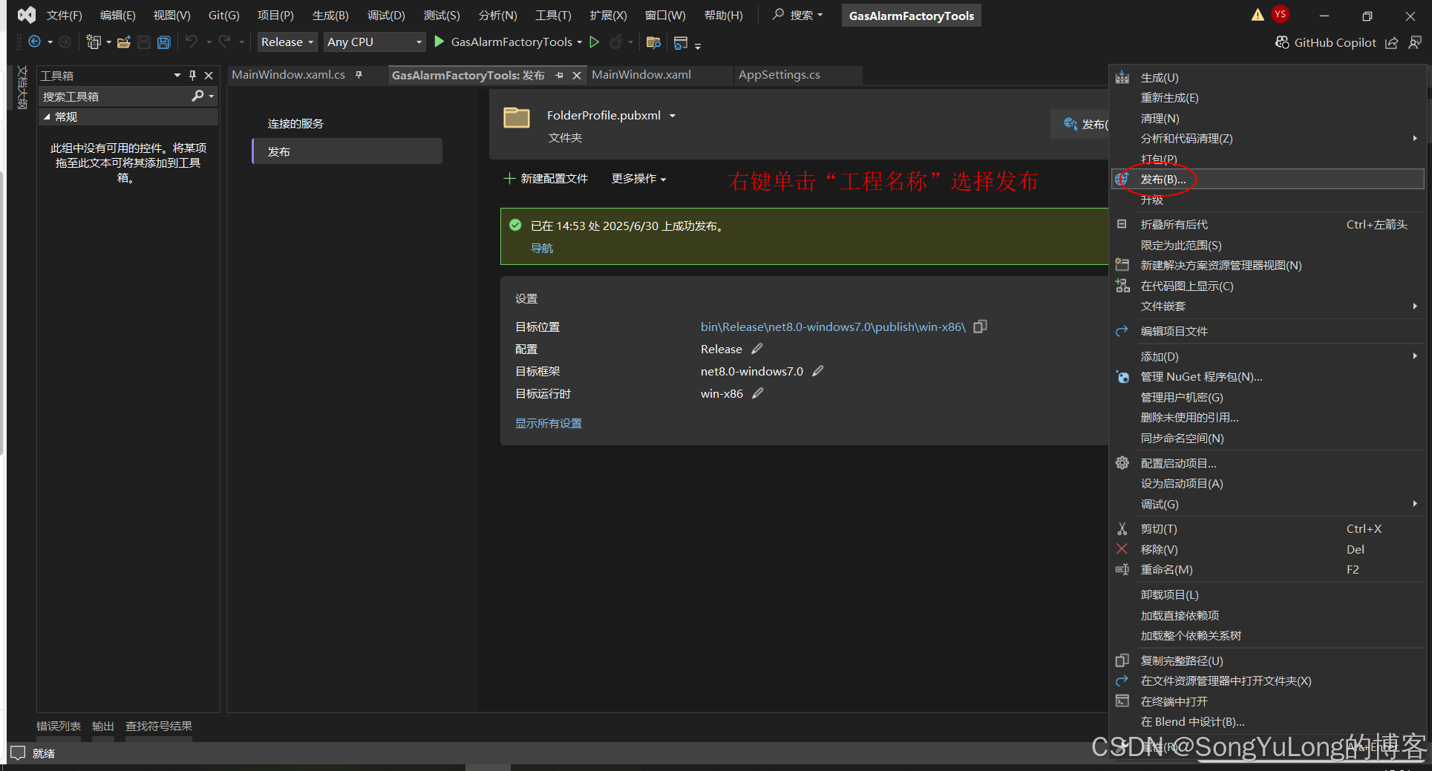Select 重新生成(E) from the context menu
Viewport: 1432px width, 771px height.
click(x=1170, y=97)
